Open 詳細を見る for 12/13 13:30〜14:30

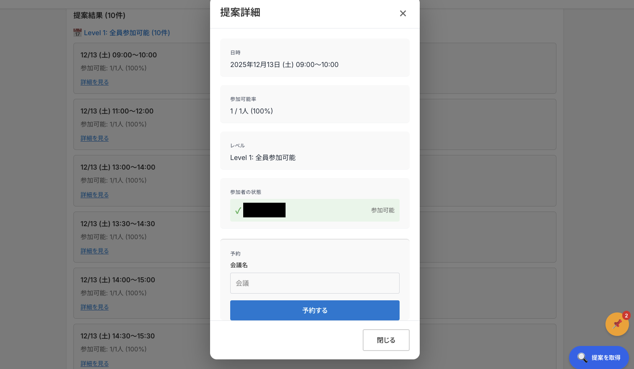95,251
